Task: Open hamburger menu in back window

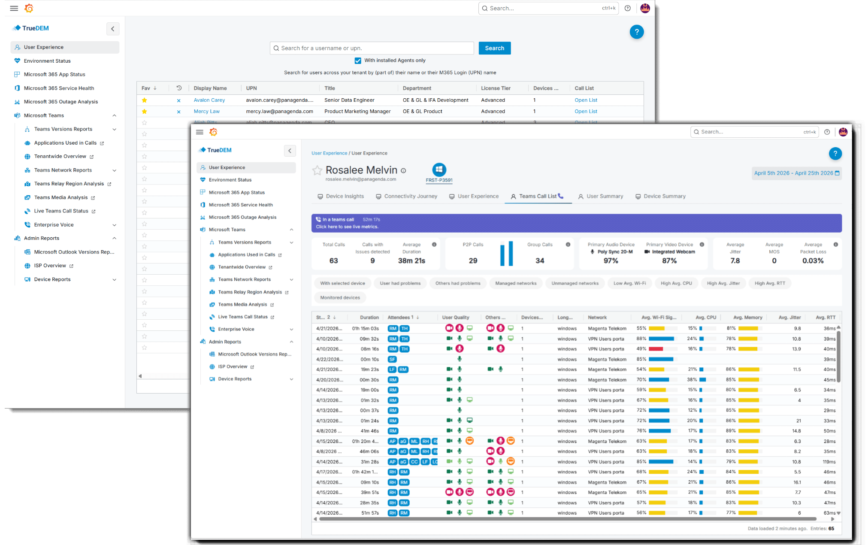Action: click(x=14, y=8)
